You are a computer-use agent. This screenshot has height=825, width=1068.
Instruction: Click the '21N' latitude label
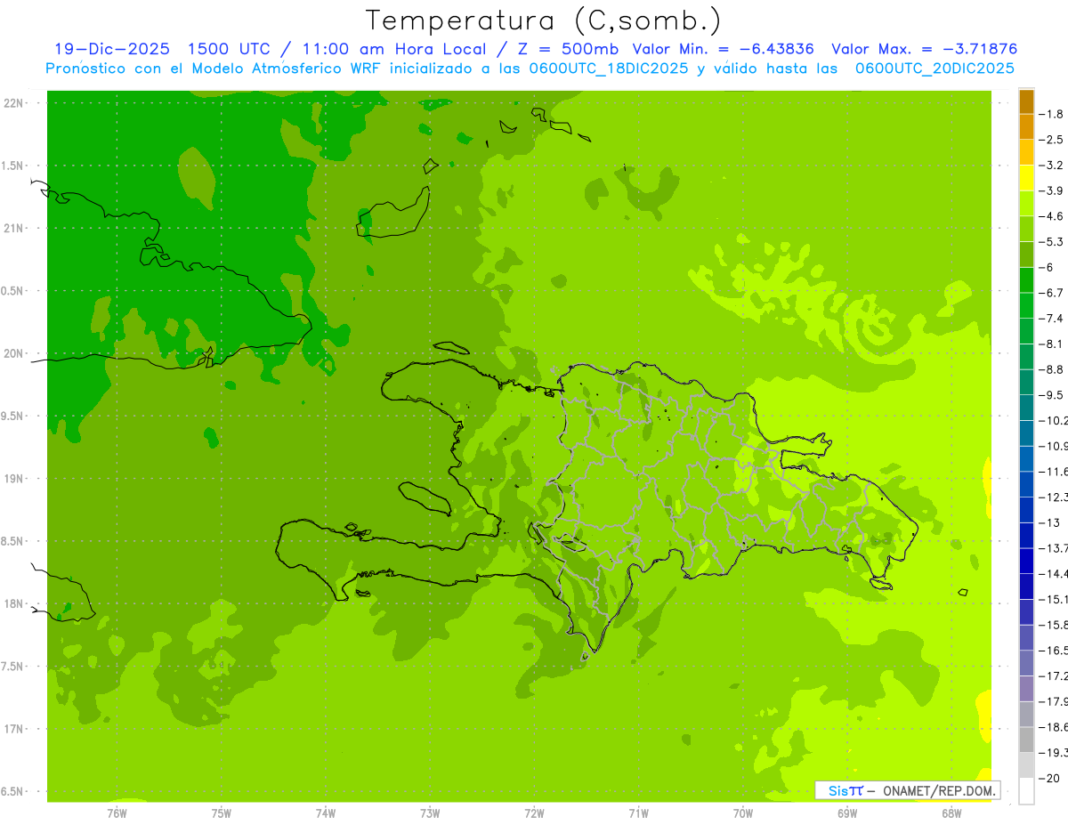(13, 228)
